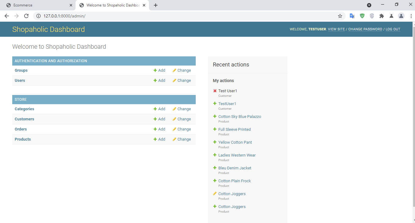415x223 pixels.
Task: Select the Welcome to Shopaholic Dashboard tab
Action: click(112, 5)
